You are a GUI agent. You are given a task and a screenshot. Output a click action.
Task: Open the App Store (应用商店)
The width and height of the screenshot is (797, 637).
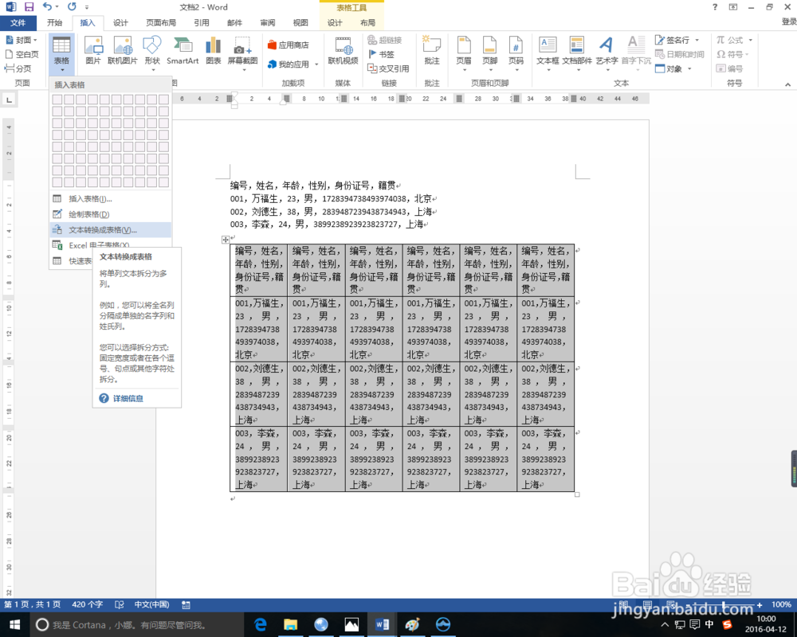point(289,45)
